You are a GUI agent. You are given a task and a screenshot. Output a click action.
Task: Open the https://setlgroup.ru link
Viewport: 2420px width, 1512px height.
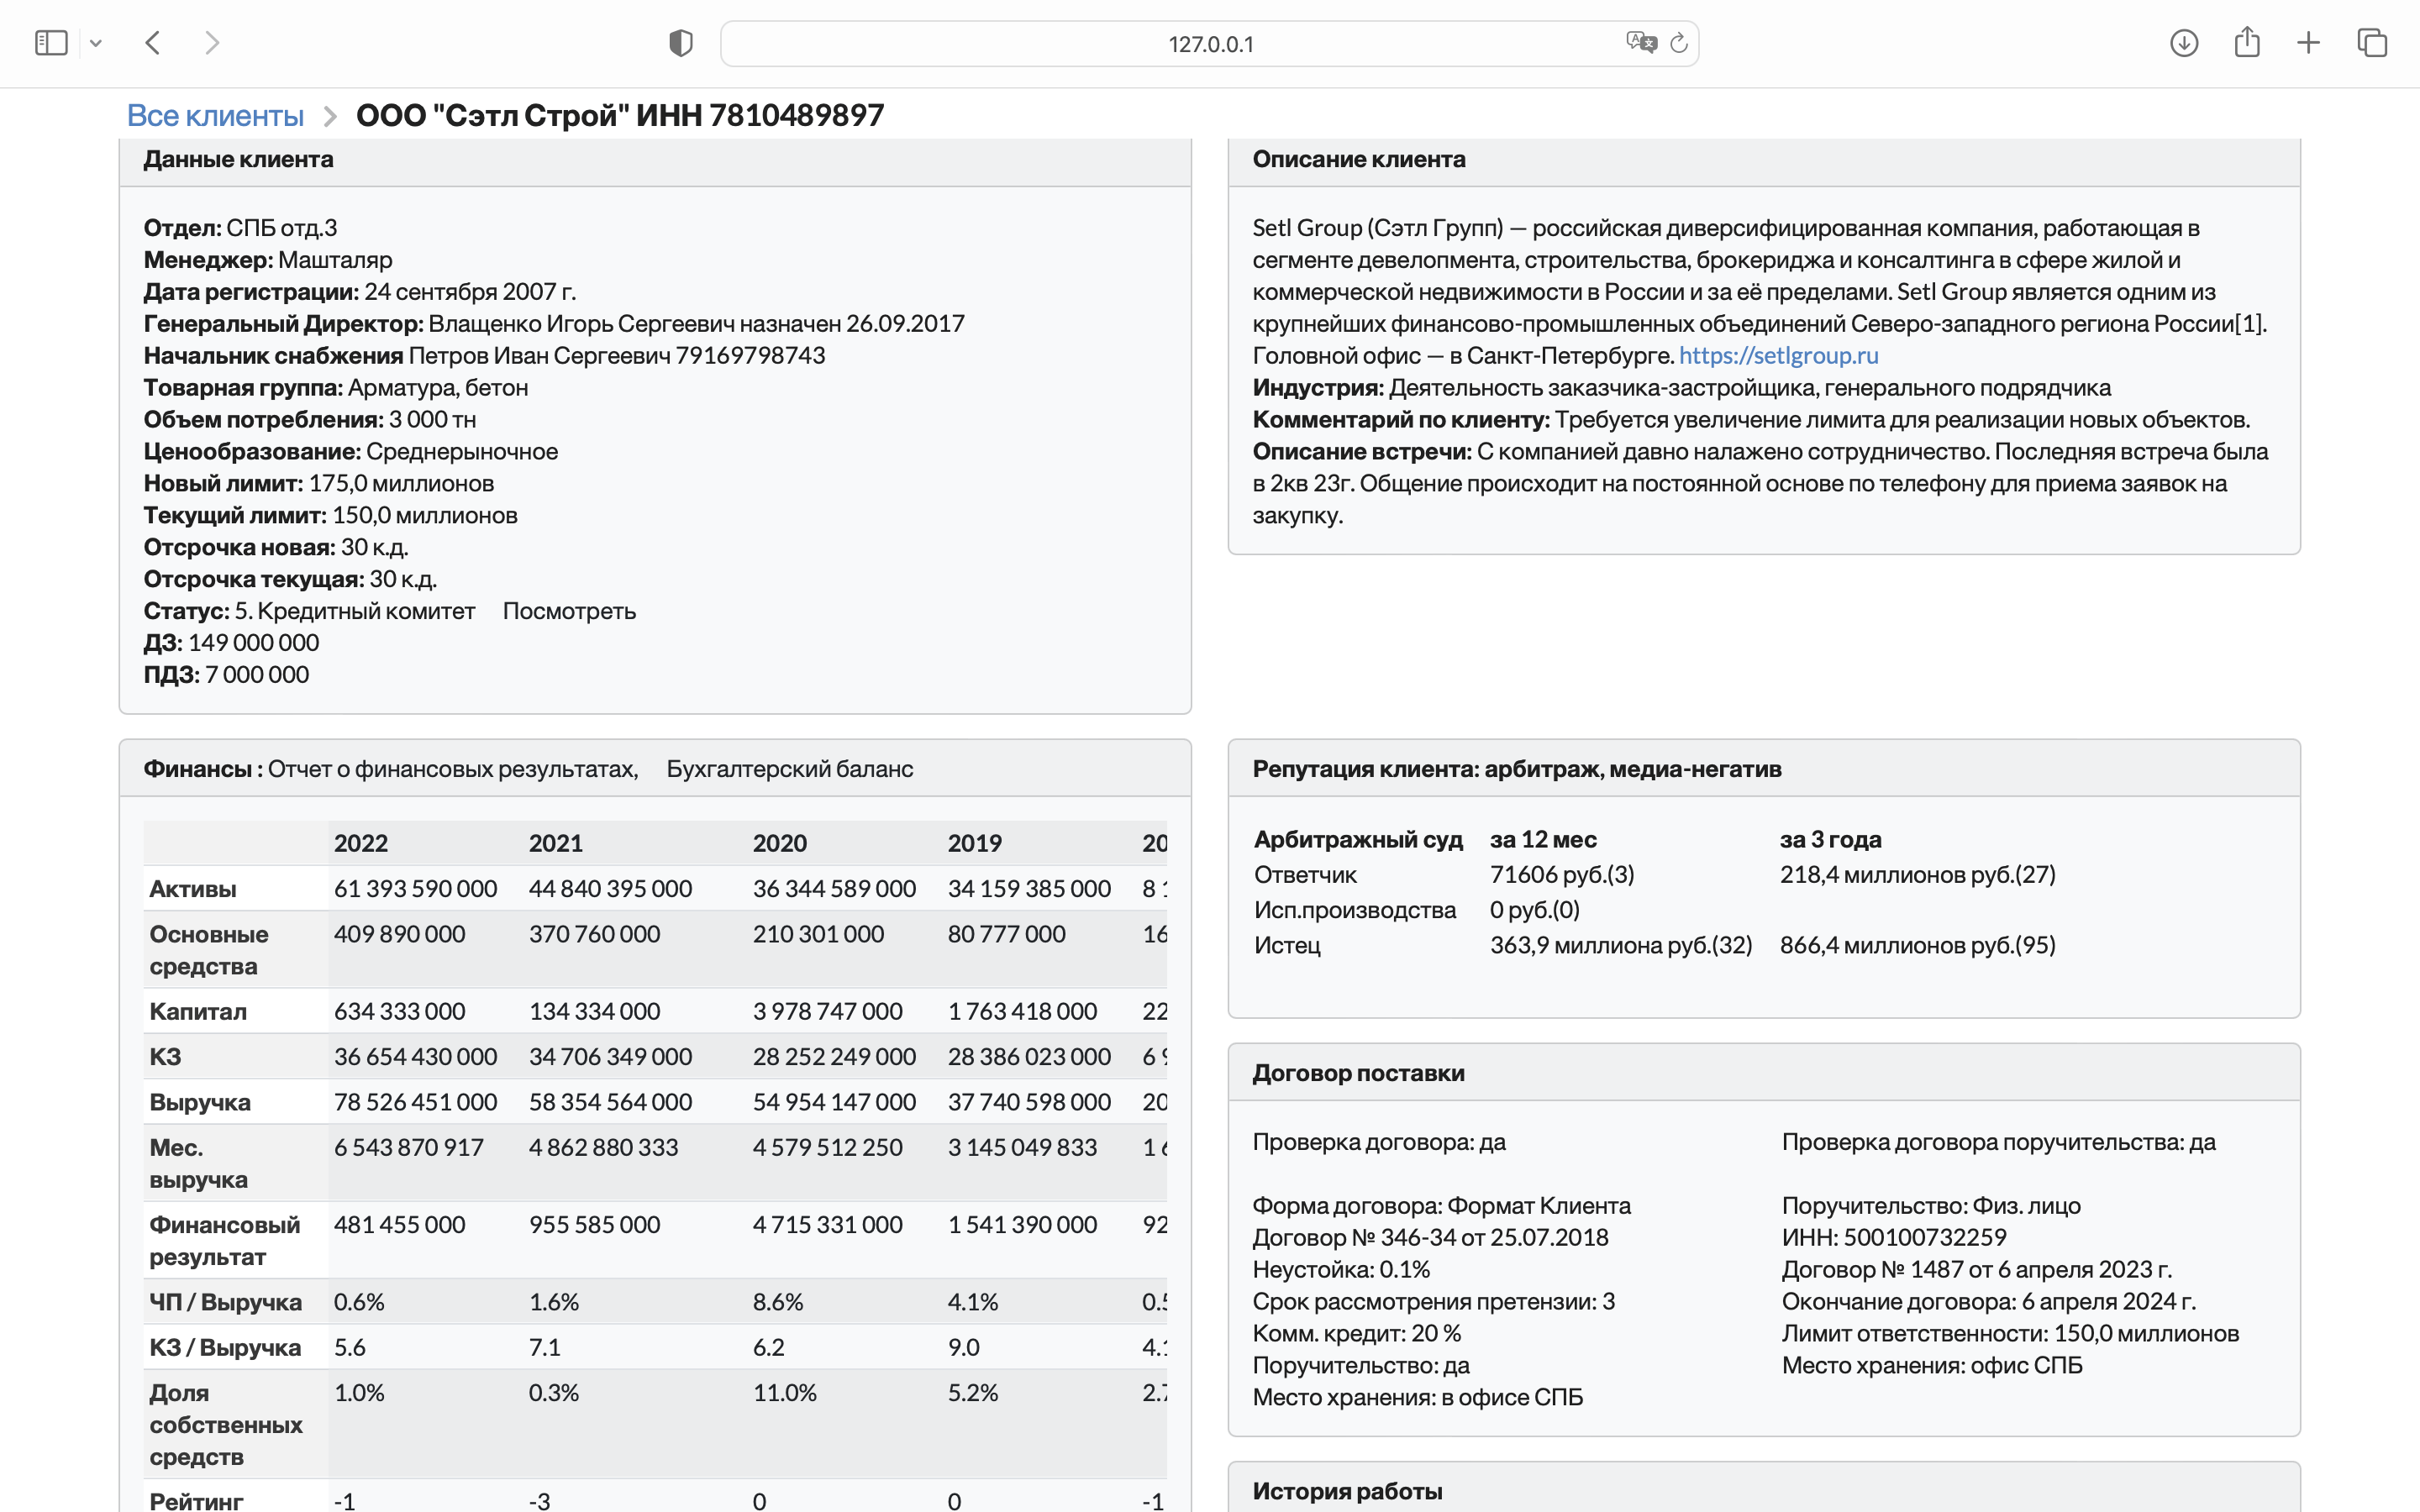point(1778,356)
